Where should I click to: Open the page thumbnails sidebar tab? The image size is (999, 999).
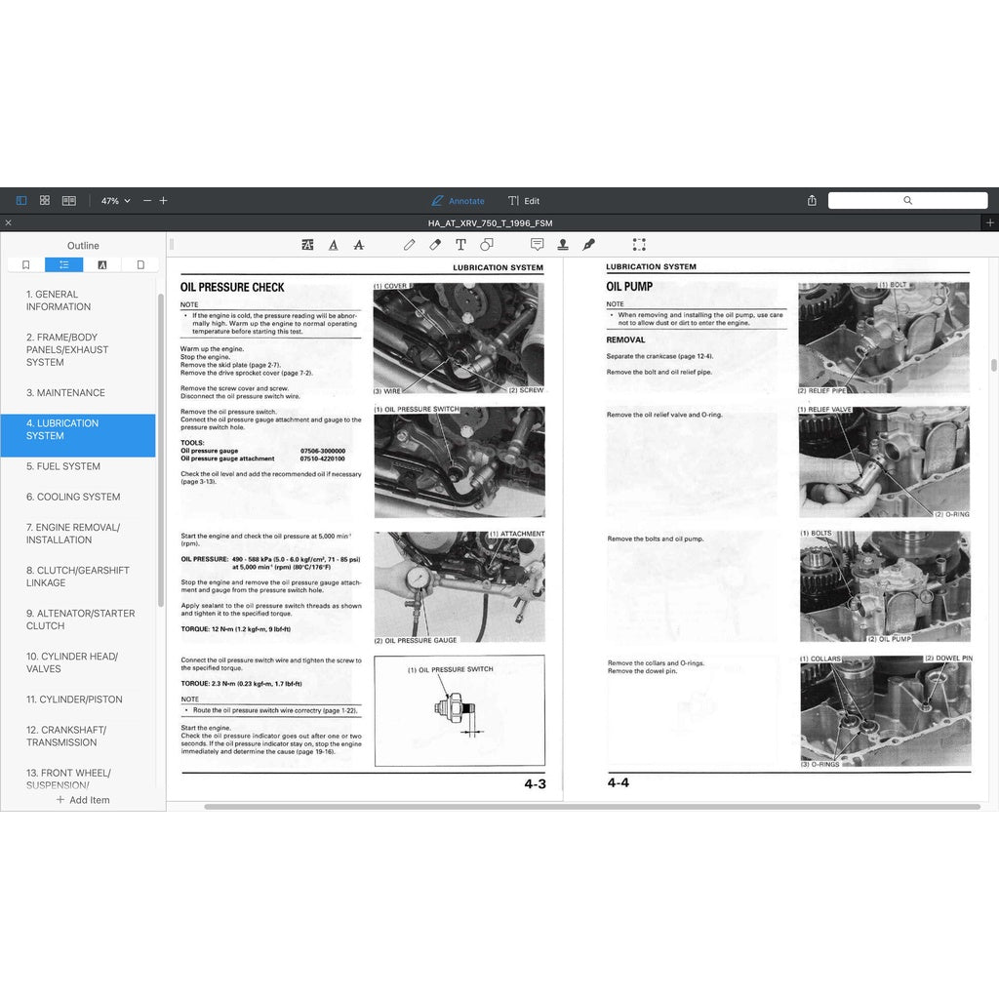(x=140, y=264)
